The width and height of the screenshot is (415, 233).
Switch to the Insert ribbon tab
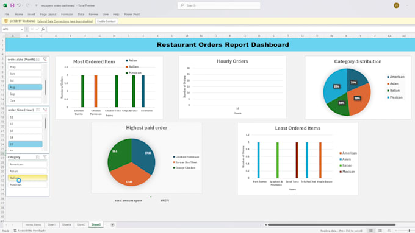[31, 14]
